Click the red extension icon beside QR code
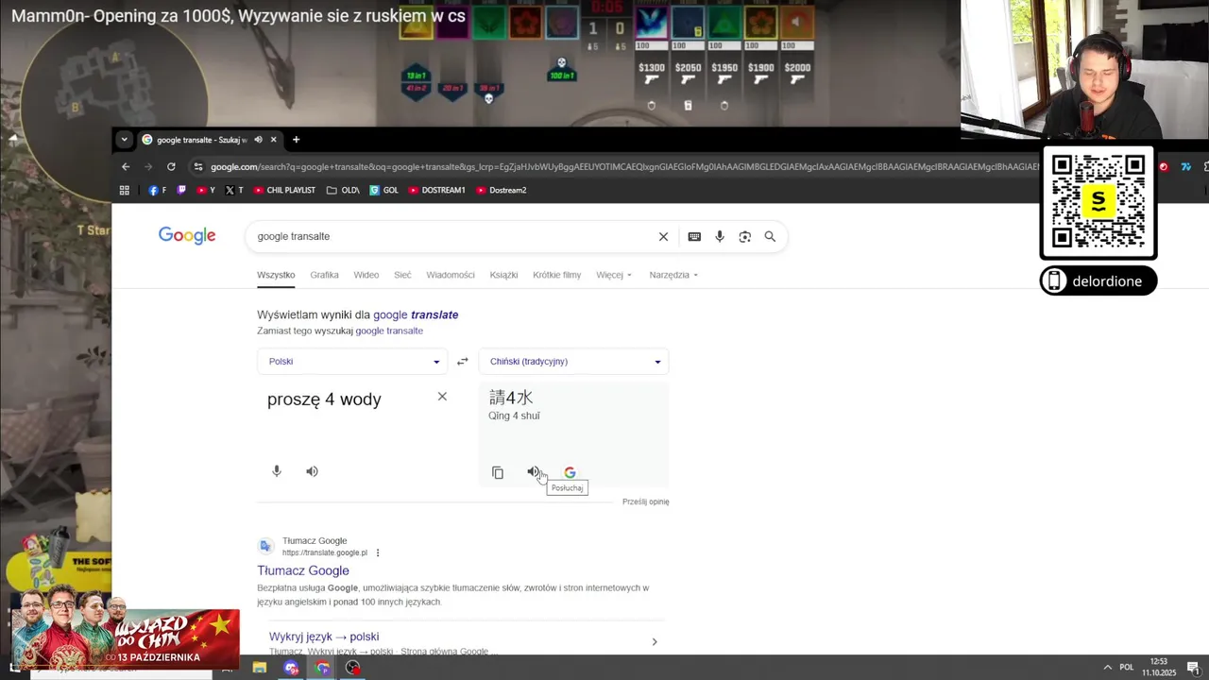 (1164, 166)
